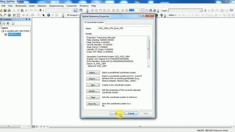This screenshot has height=132, width=235.
Task: Select the Pan hand tool
Action: click(x=5, y=15)
